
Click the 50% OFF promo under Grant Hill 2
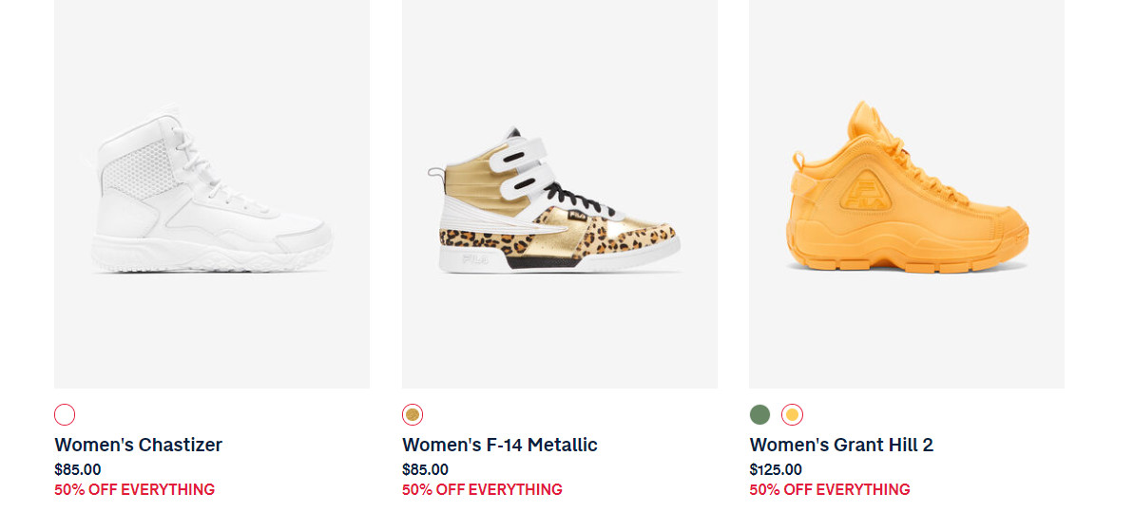(830, 490)
